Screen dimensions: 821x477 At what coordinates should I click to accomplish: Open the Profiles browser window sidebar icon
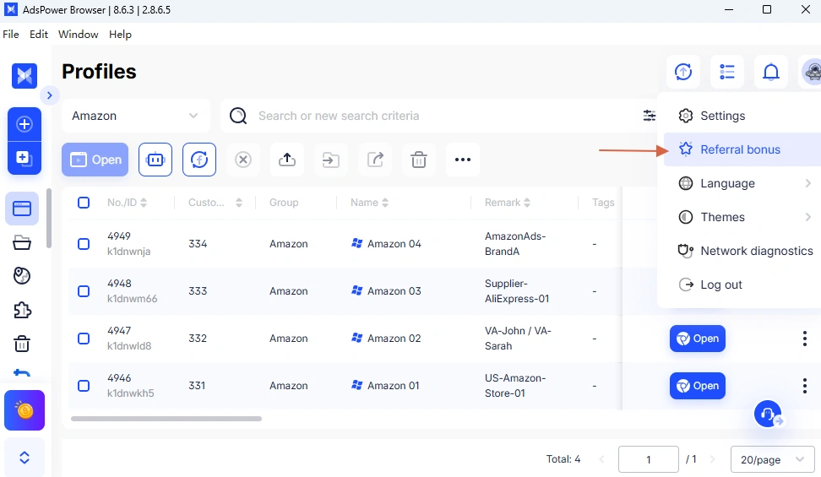[x=22, y=209]
